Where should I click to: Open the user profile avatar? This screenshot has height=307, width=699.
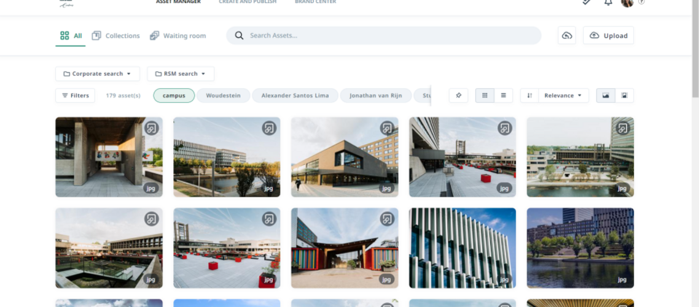coord(627,2)
